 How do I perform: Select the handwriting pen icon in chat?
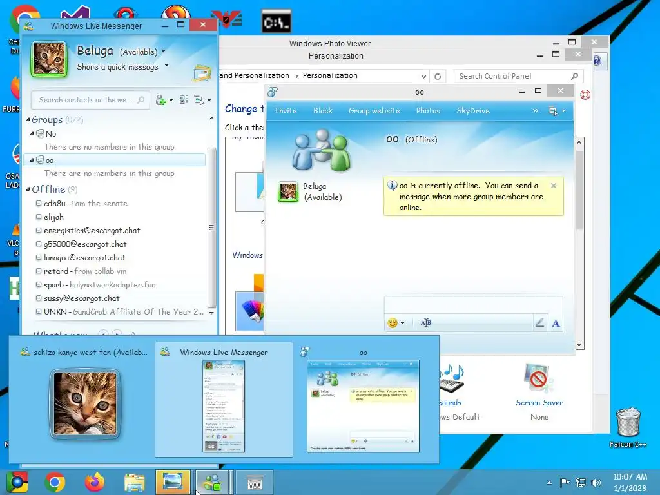coord(539,323)
